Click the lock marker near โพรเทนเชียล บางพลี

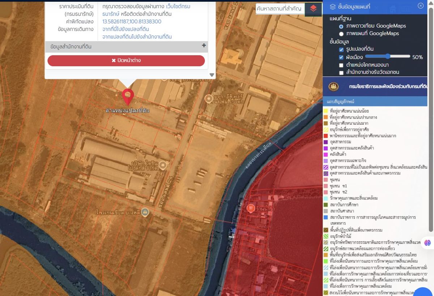click(145, 212)
